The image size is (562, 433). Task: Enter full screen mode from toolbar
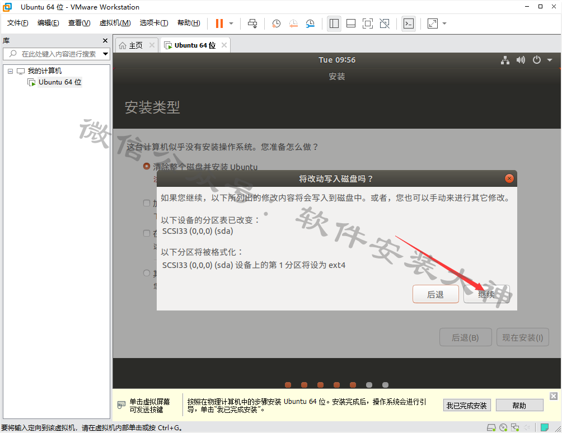click(368, 23)
